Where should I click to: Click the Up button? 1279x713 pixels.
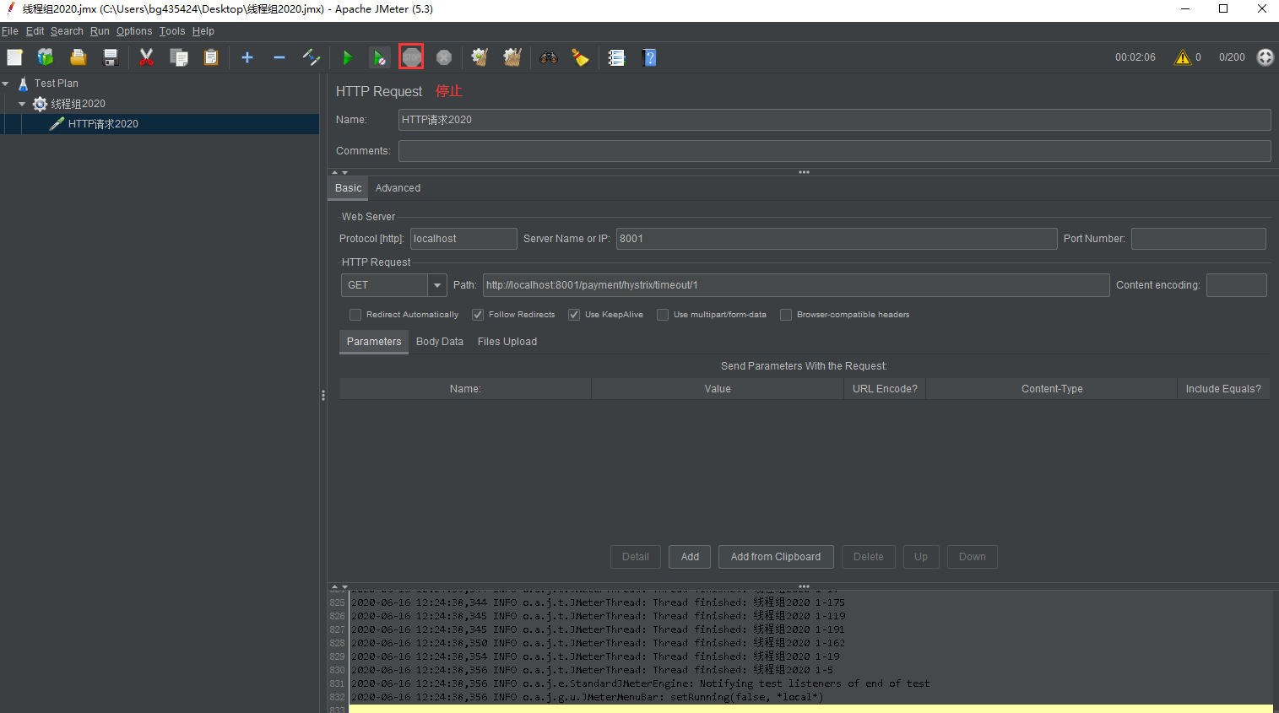coord(921,557)
